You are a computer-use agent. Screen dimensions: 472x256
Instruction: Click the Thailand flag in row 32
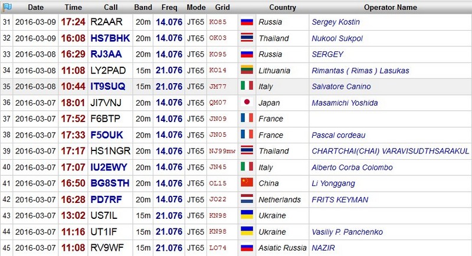click(x=247, y=38)
